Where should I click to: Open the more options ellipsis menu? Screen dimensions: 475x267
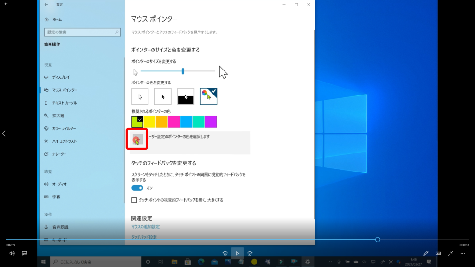point(462,254)
